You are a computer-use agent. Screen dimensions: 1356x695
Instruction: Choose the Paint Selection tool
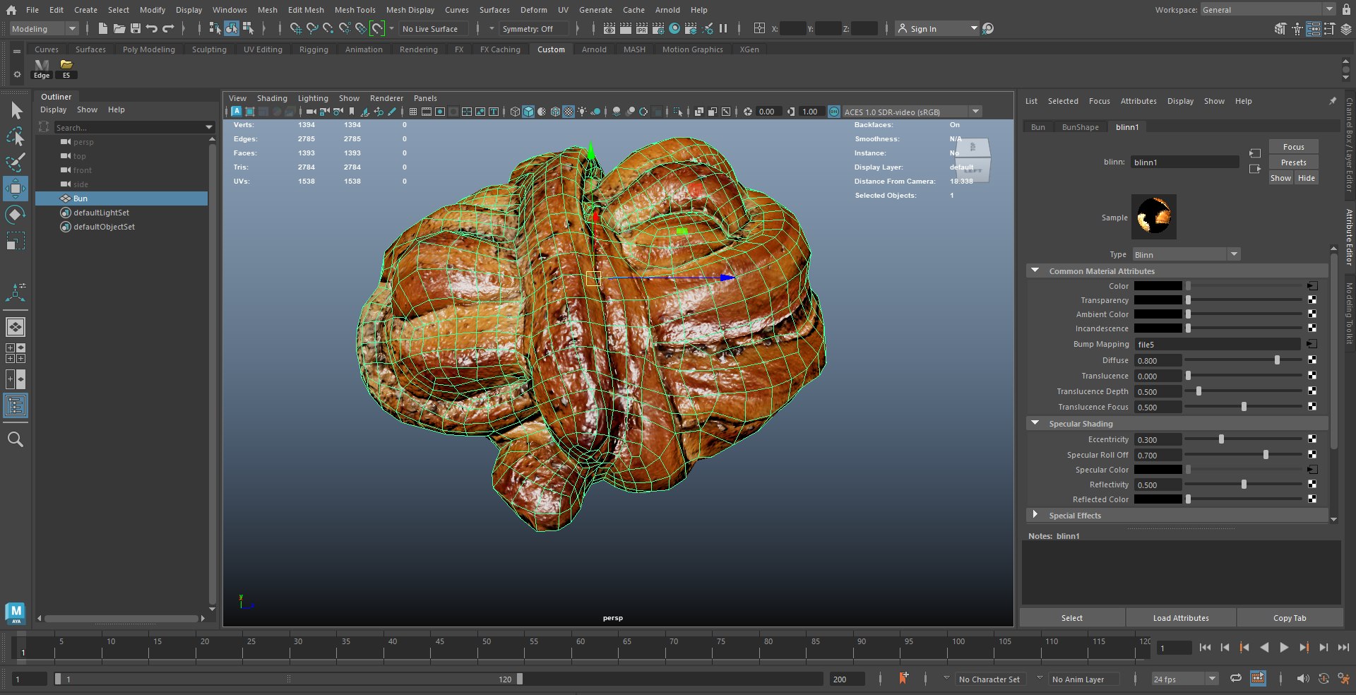click(x=16, y=162)
